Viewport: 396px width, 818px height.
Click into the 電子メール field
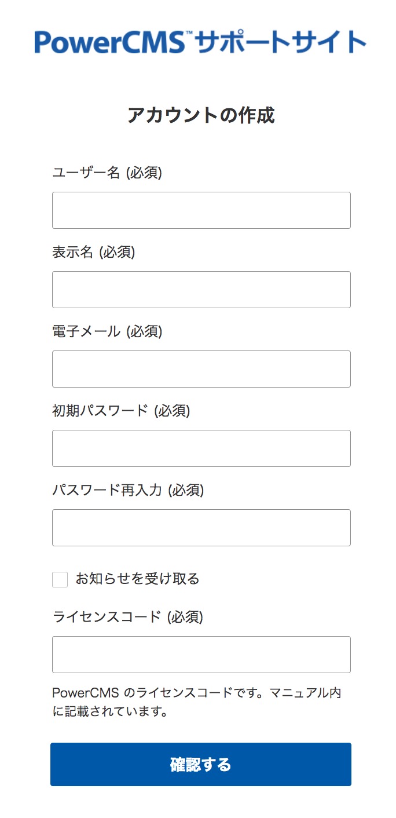pyautogui.click(x=201, y=369)
